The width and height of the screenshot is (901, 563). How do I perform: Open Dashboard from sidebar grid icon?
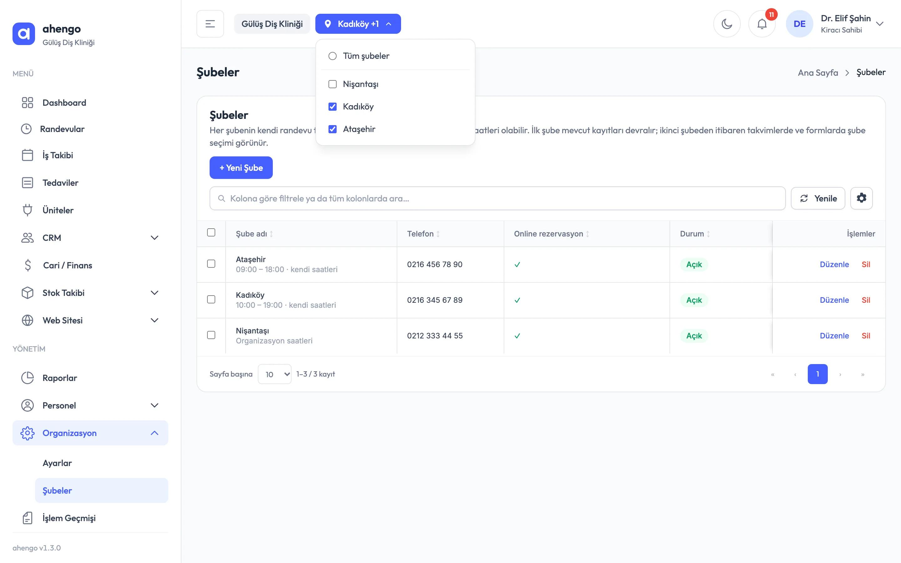(x=28, y=102)
